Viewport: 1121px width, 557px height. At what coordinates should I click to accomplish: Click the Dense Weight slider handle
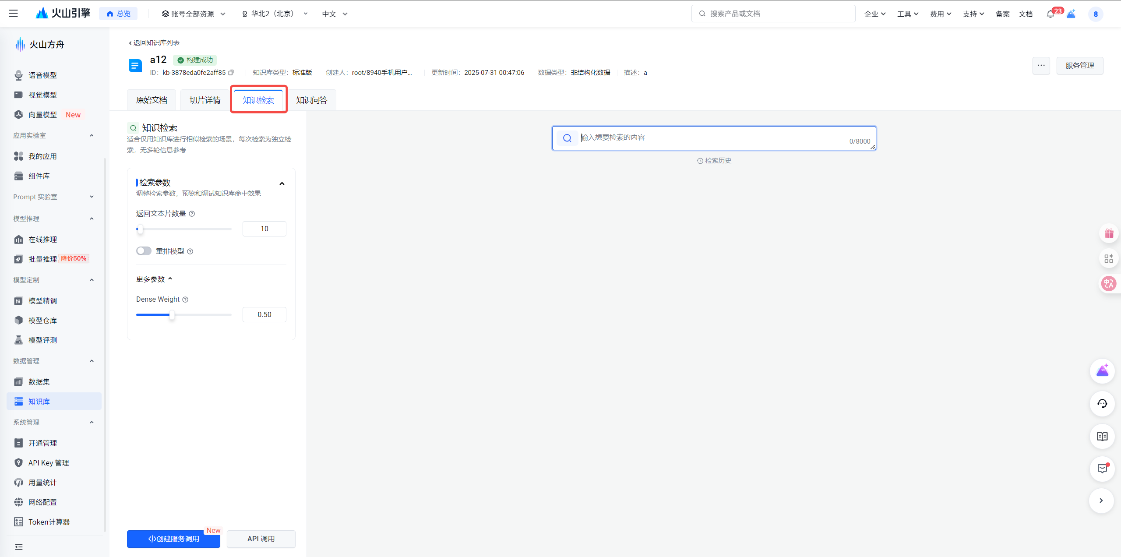[172, 315]
